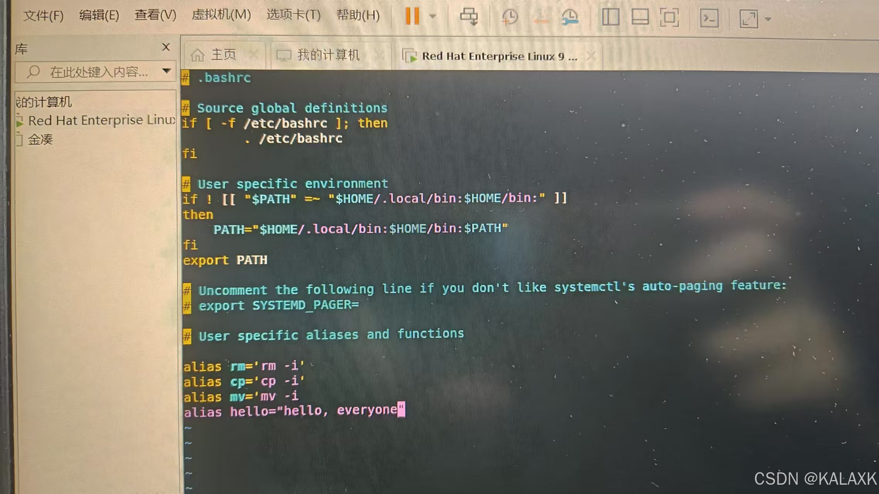Image resolution: width=879 pixels, height=494 pixels.
Task: Click the send Ctrl+Alt+Del toolbar icon
Action: (x=469, y=17)
